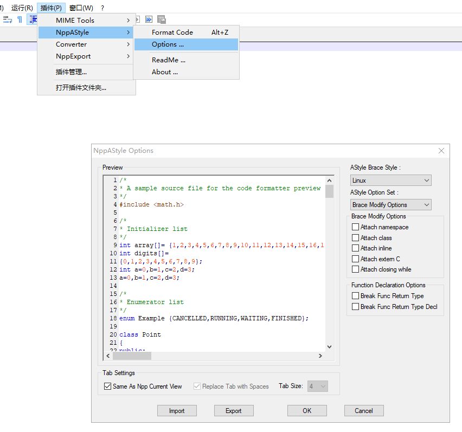Open the About entry in NppAStyle menu
The image size is (462, 432).
tap(164, 72)
